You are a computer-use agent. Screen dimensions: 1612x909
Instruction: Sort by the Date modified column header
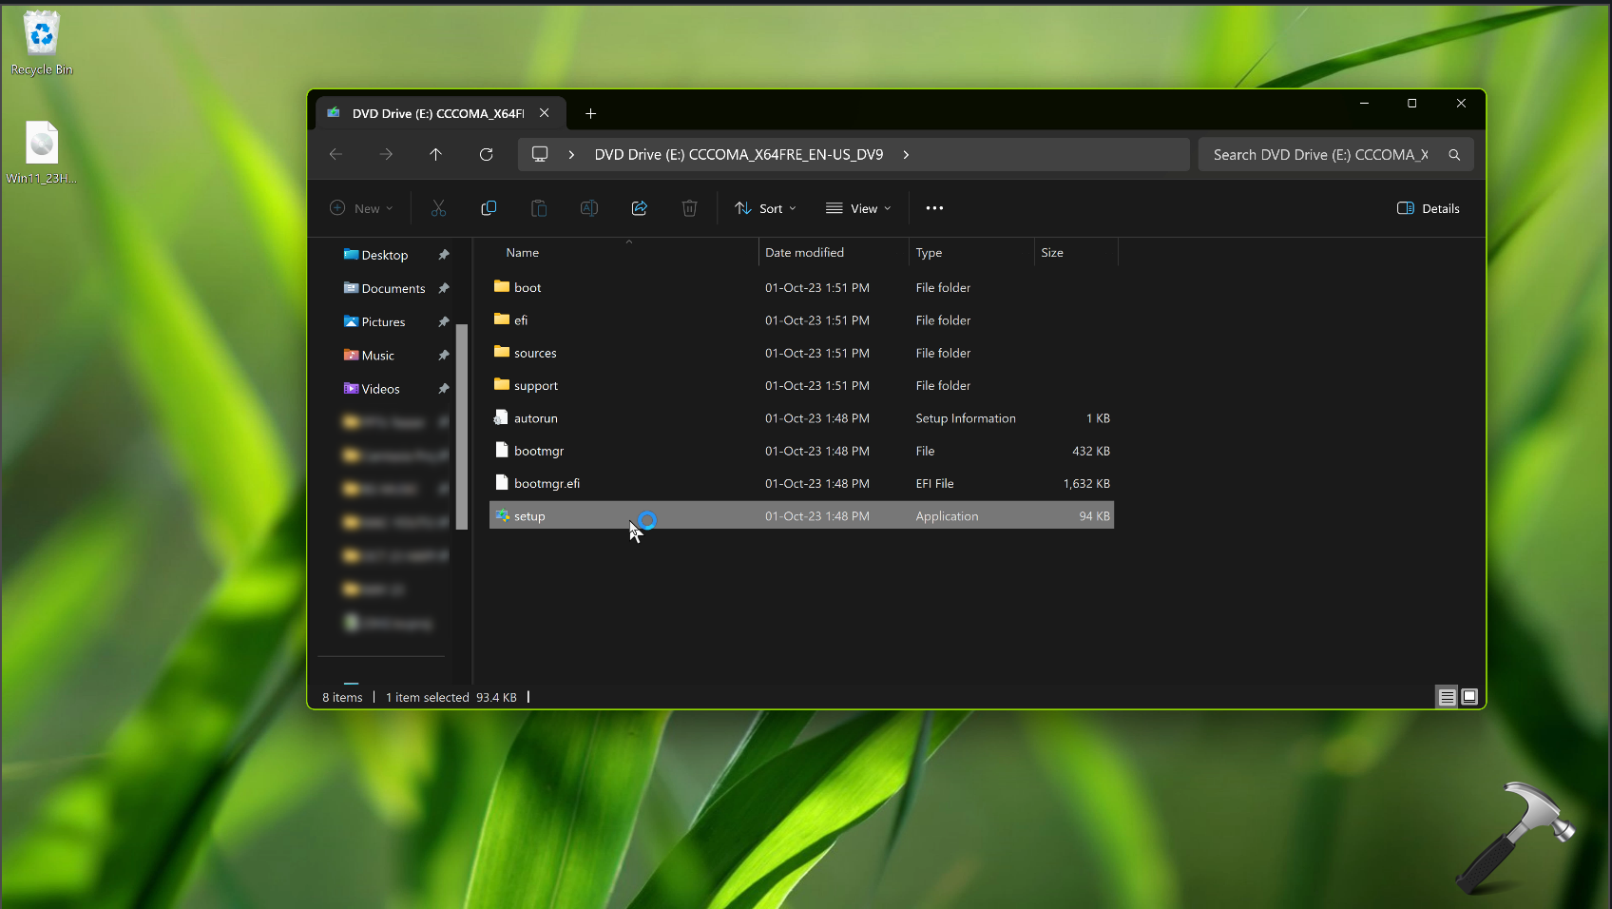(x=804, y=253)
